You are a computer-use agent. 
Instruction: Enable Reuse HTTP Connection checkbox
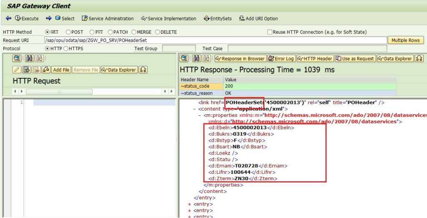(x=270, y=32)
